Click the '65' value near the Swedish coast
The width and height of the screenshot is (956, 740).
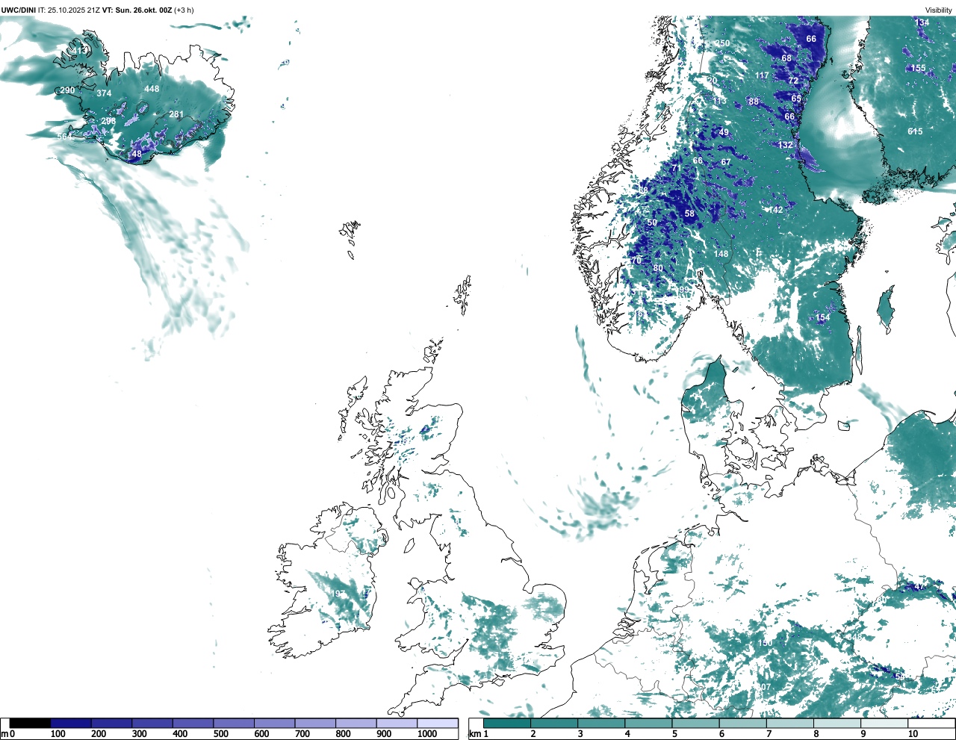pyautogui.click(x=796, y=99)
